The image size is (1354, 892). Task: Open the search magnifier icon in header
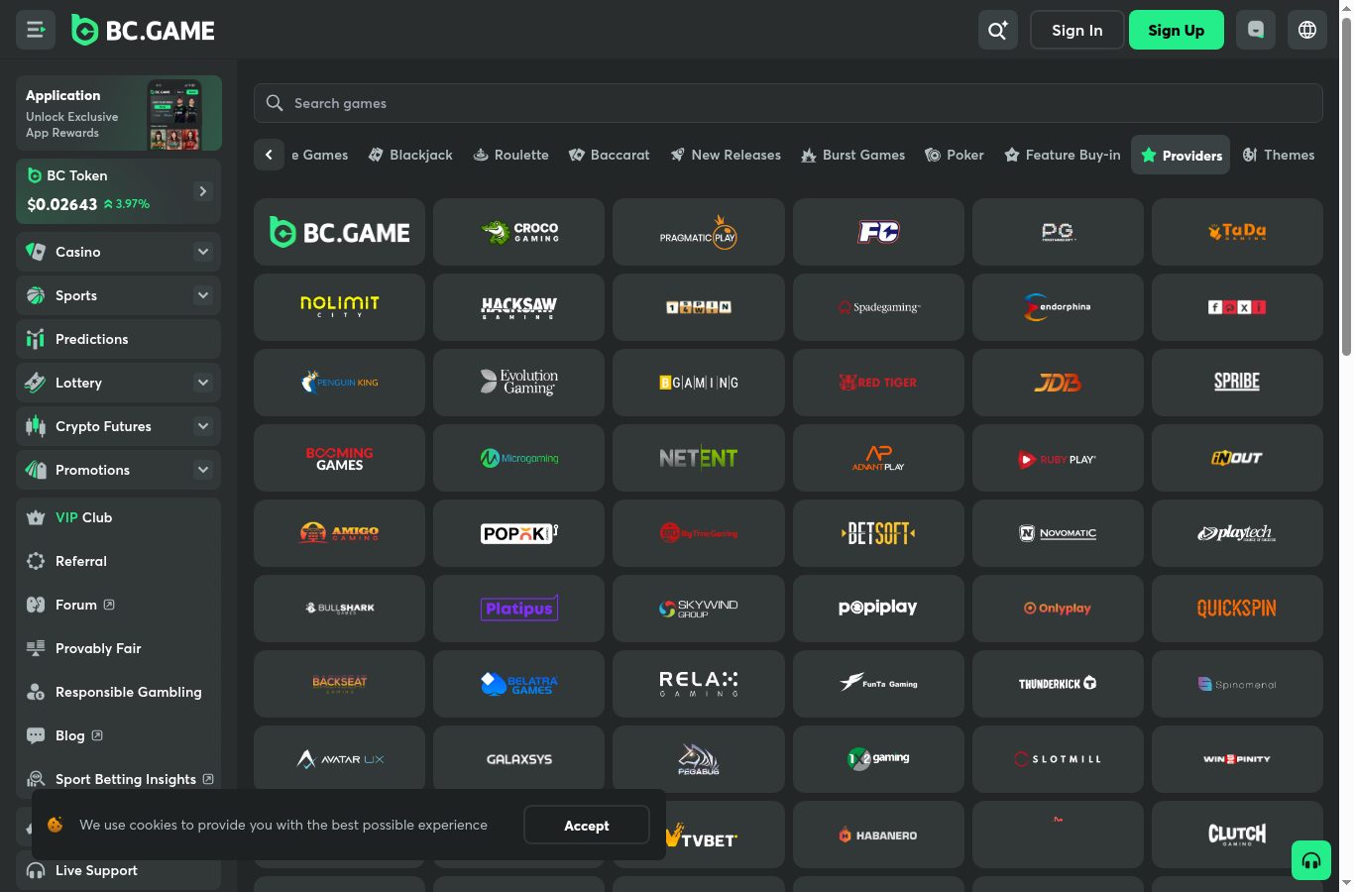click(998, 30)
